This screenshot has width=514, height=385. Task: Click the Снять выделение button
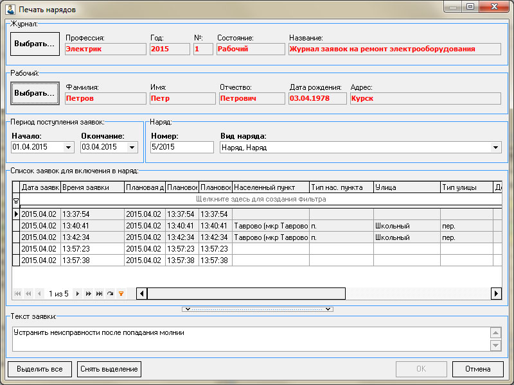[109, 369]
